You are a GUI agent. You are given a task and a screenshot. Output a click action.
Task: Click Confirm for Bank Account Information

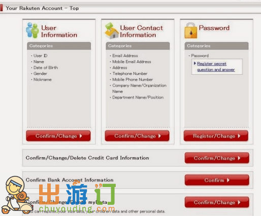pyautogui.click(x=217, y=180)
